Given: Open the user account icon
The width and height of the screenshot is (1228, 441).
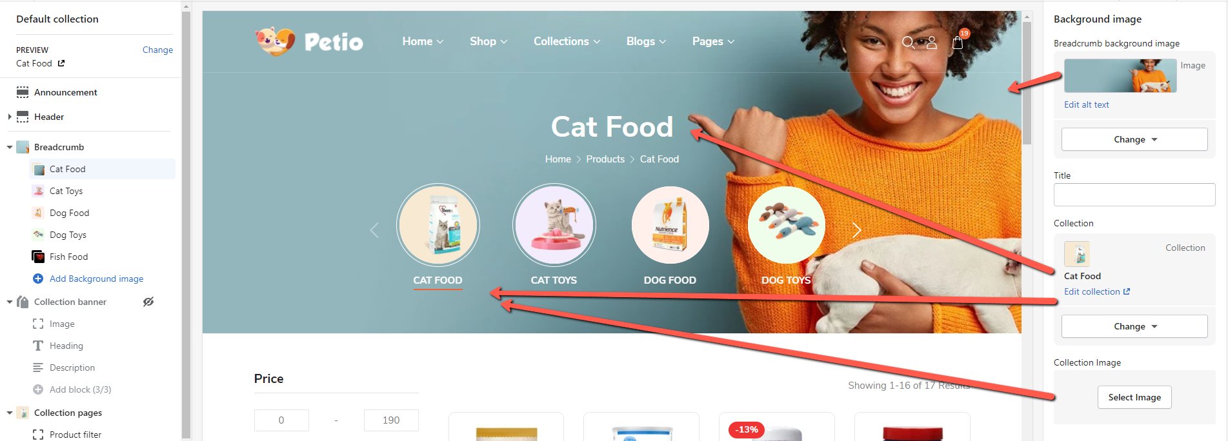Looking at the screenshot, I should click(x=932, y=43).
